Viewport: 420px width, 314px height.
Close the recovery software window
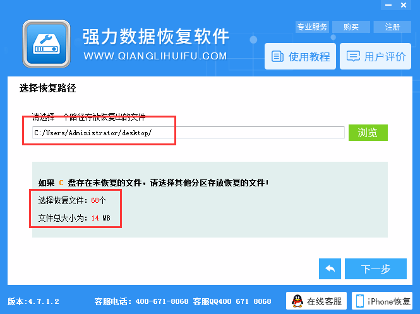coord(404,5)
